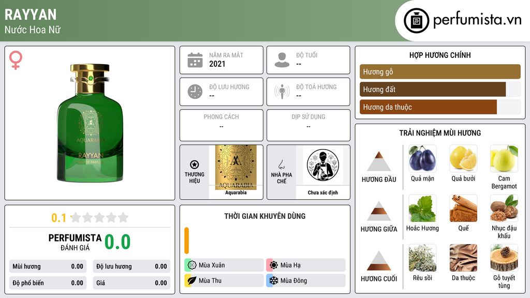
Task: Select the Nhục đậu khấu nutmeg image
Action: (x=504, y=208)
